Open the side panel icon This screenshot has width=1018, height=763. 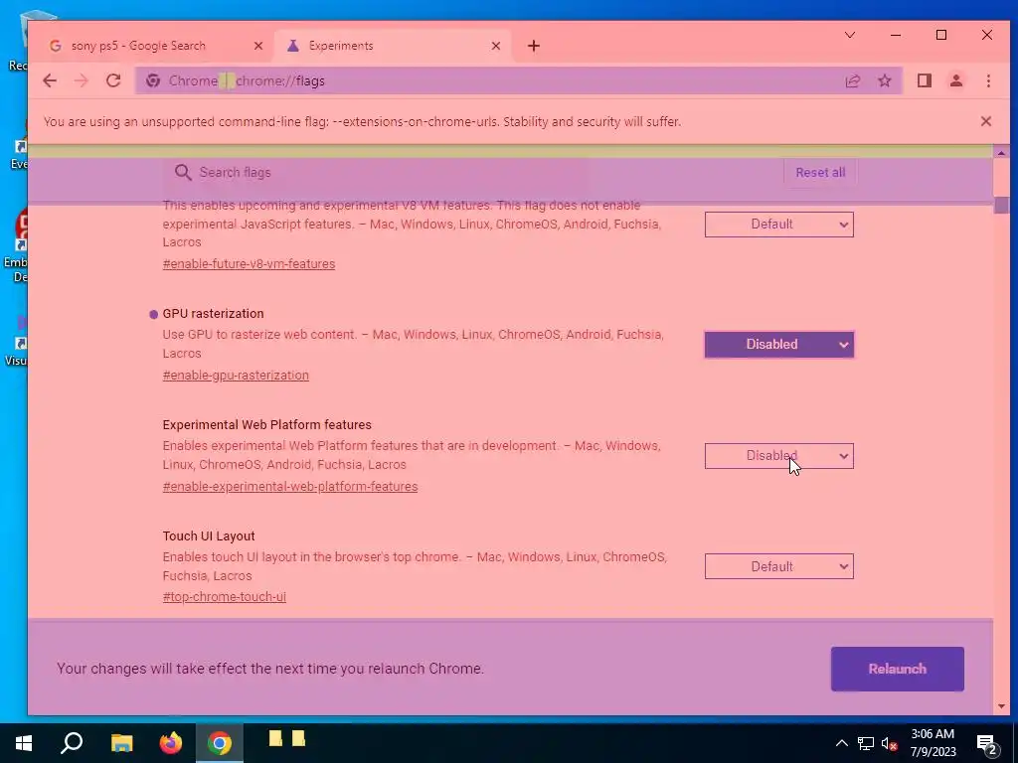pos(925,80)
